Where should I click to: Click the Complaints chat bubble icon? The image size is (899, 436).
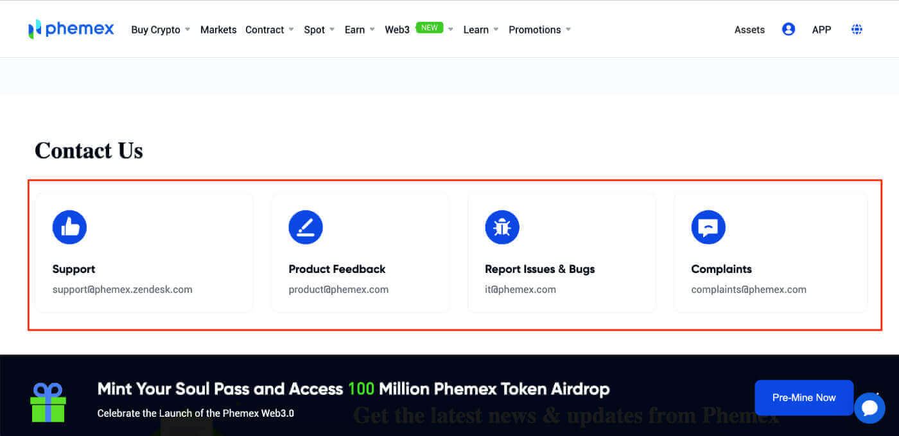pos(708,227)
